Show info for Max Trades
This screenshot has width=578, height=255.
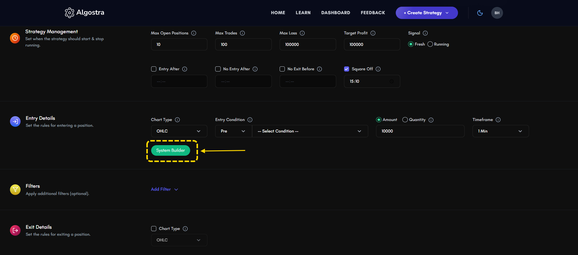242,33
